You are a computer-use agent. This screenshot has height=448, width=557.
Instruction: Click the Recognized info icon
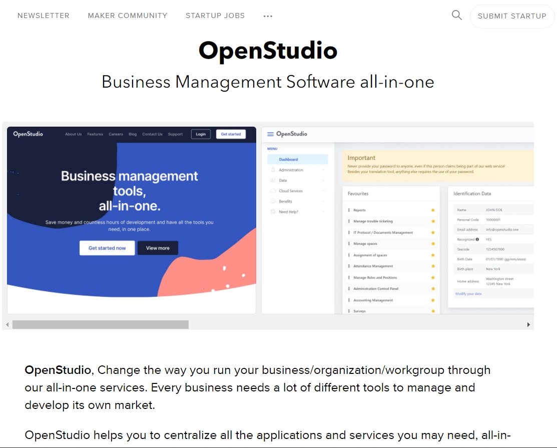pyautogui.click(x=477, y=239)
